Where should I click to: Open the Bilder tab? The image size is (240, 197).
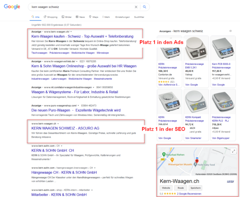(x=67, y=17)
